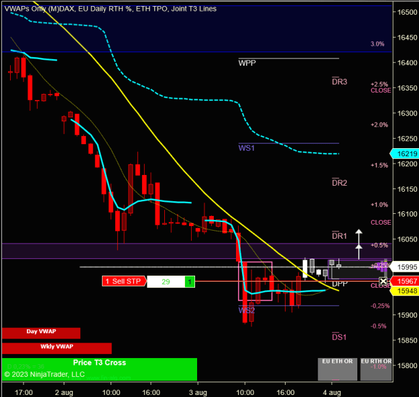Viewport: 419px width, 397px height.
Task: Click 16500 on the price axis
Action: [x=407, y=12]
